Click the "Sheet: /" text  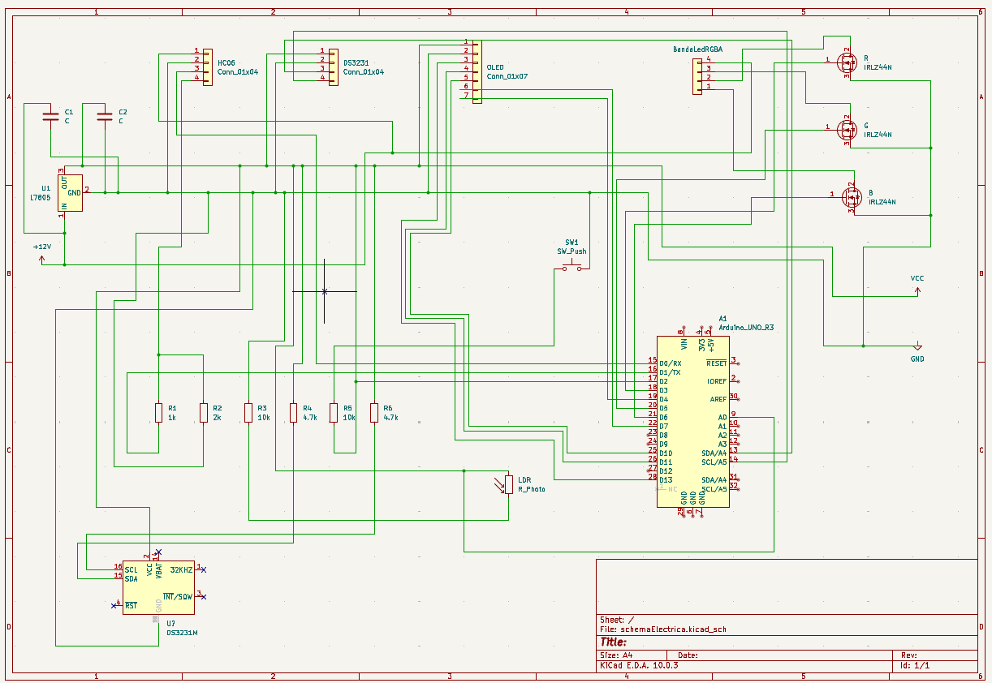(x=617, y=620)
